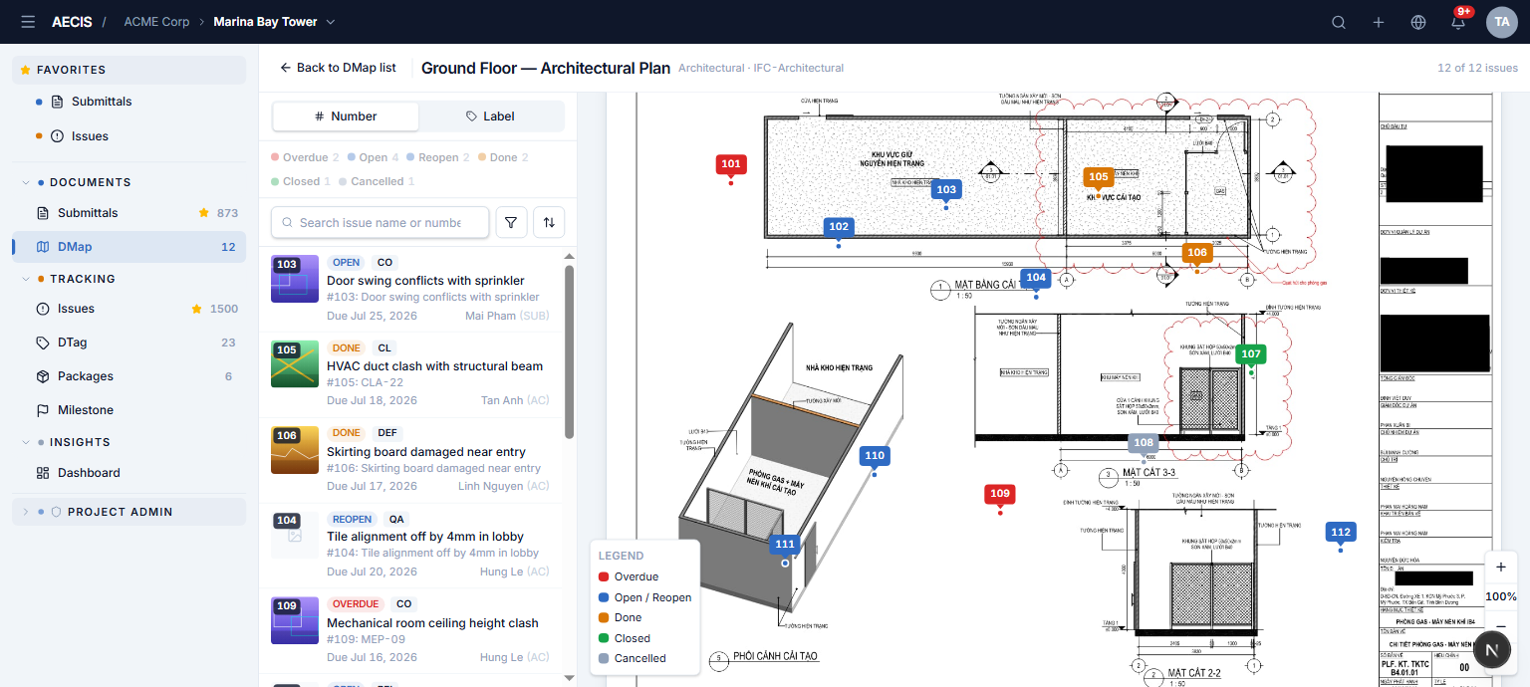The image size is (1530, 687).
Task: Open the hamburger menu icon
Action: click(28, 22)
